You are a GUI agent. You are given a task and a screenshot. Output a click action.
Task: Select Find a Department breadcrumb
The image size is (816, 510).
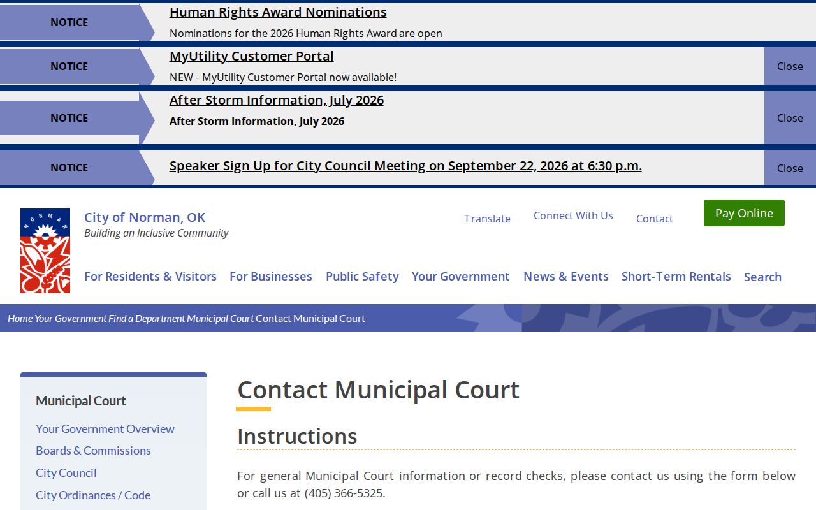[x=147, y=318]
